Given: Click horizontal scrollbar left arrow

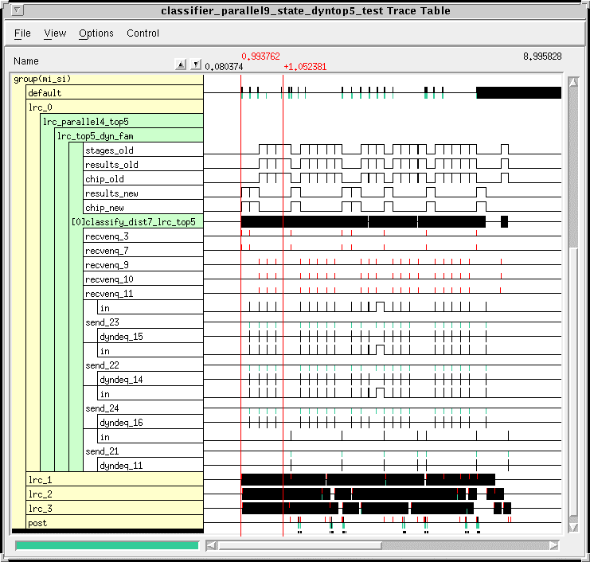Looking at the screenshot, I should [212, 545].
